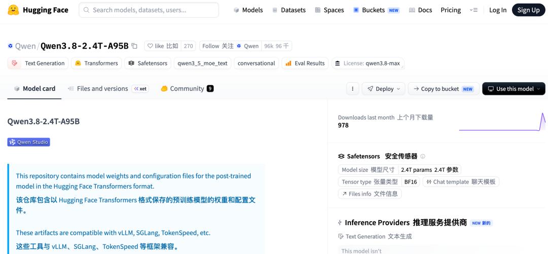The width and height of the screenshot is (548, 254).
Task: Open the Models navigation item
Action: coord(248,10)
